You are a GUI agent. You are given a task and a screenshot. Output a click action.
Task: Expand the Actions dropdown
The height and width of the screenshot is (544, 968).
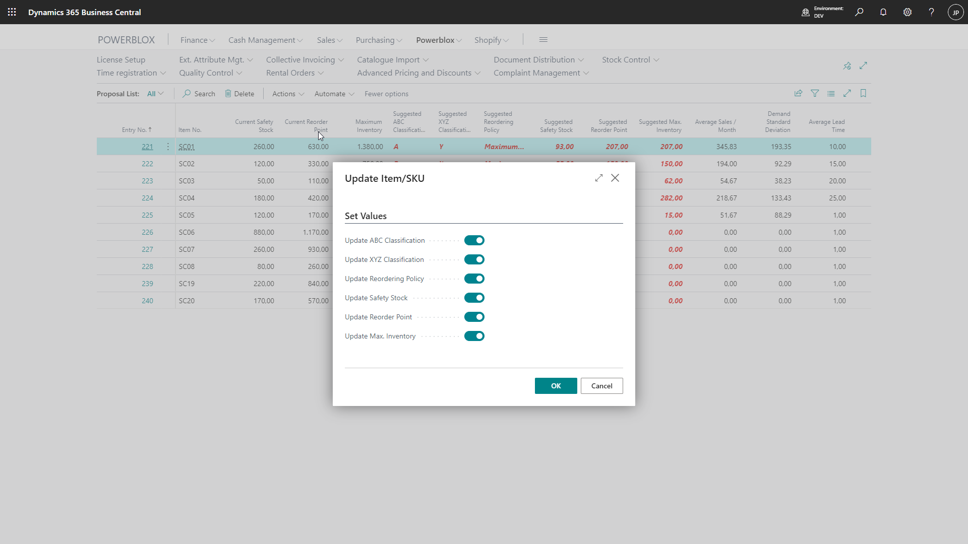pos(287,94)
